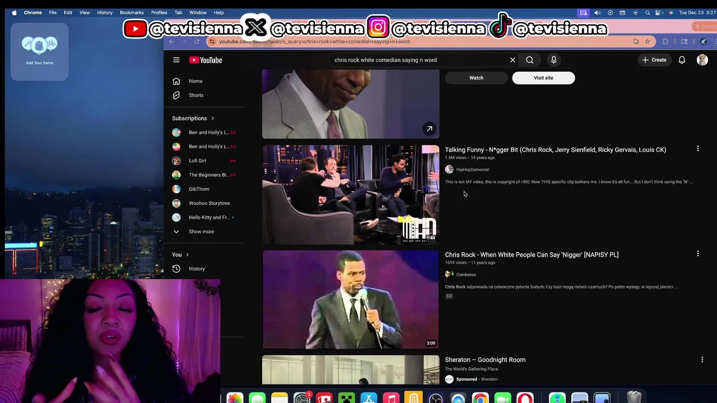Toggle macOS volume control in menu bar
This screenshot has width=717, height=403.
click(x=597, y=12)
